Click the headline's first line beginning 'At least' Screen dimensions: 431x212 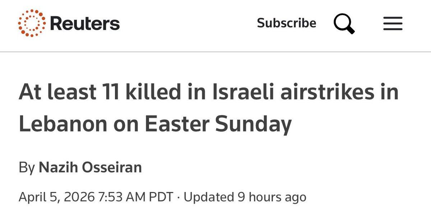click(208, 92)
